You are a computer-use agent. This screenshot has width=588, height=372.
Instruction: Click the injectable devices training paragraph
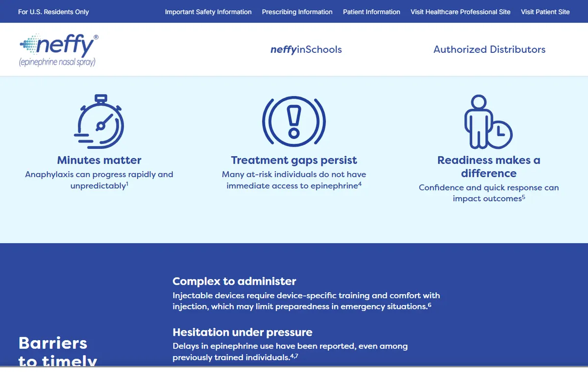pos(306,301)
